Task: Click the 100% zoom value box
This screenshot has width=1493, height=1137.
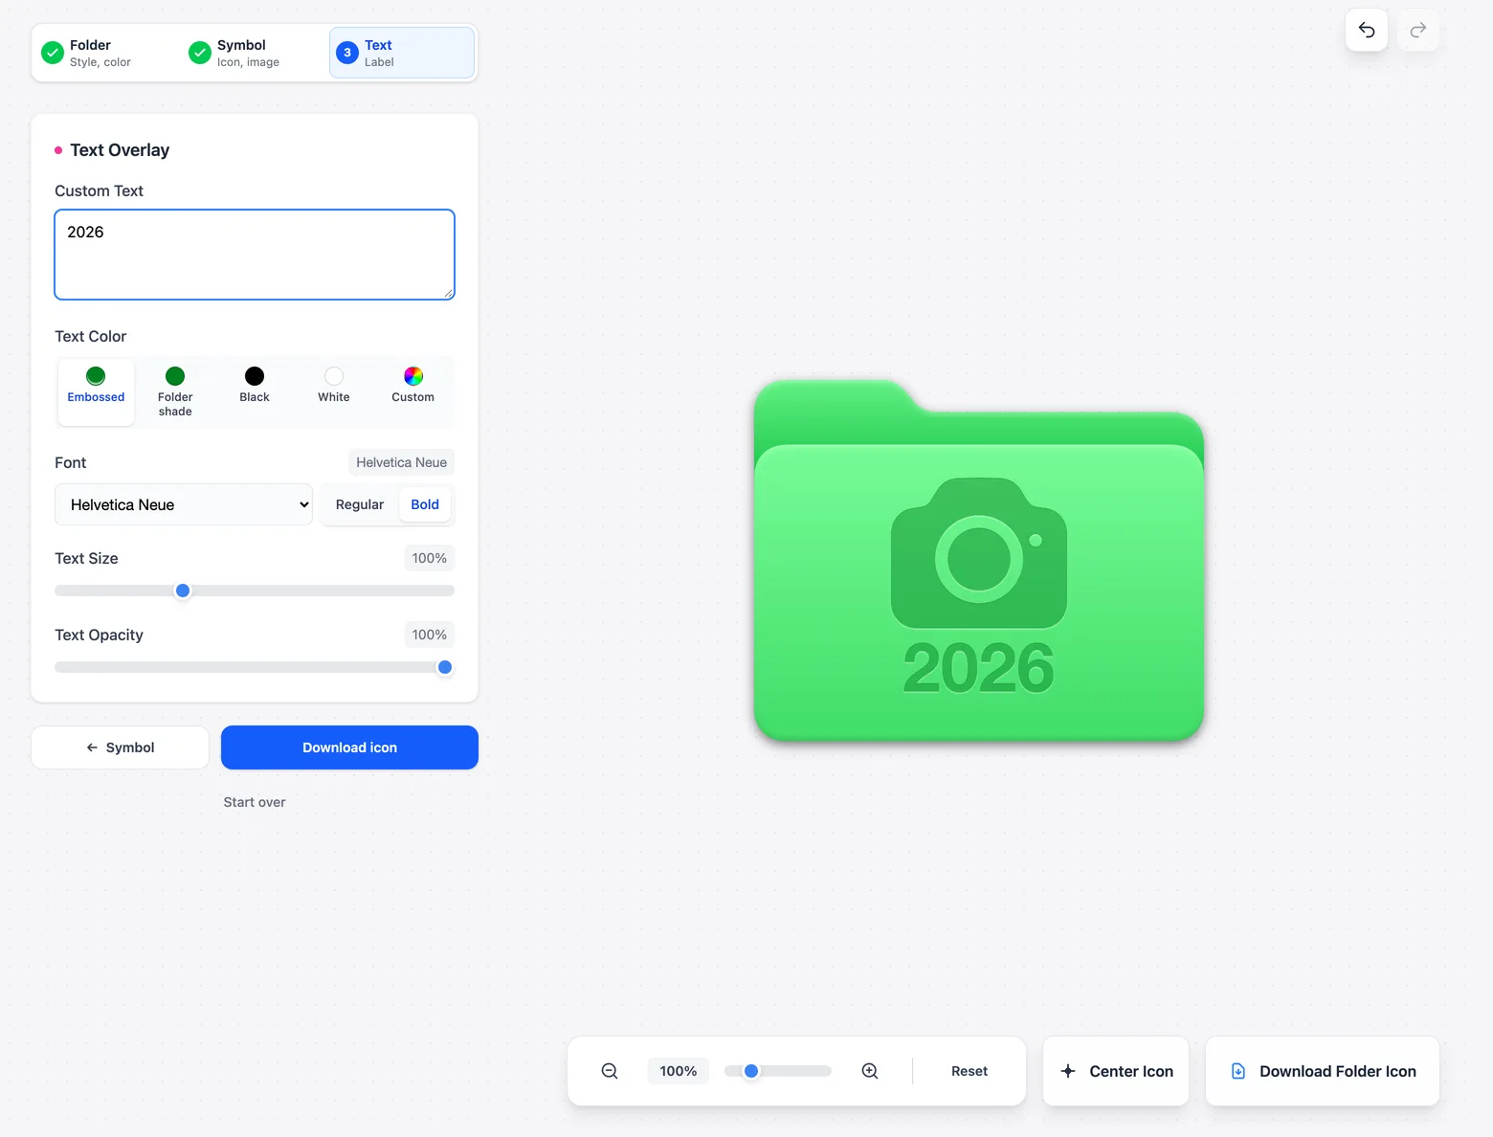Action: tap(679, 1071)
